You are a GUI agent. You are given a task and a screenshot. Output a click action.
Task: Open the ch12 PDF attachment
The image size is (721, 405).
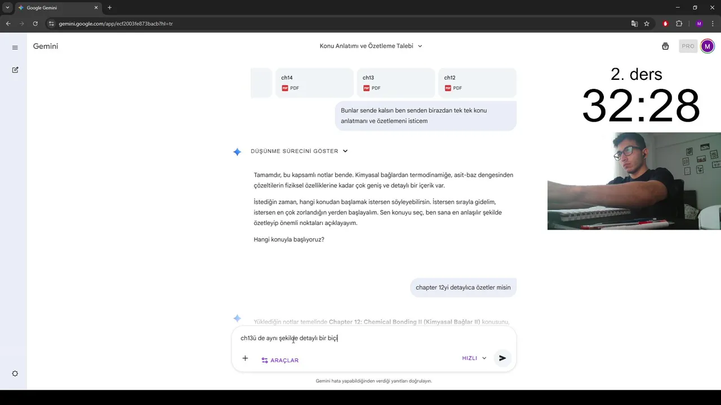477,83
